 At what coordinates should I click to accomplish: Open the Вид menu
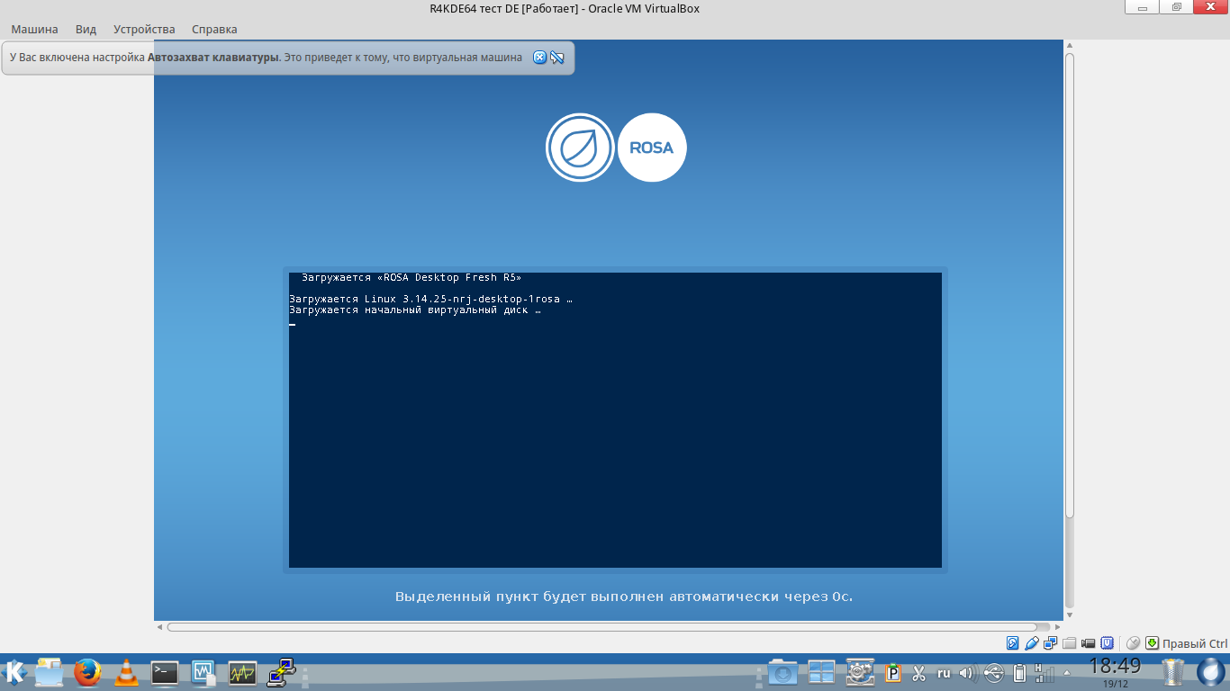tap(86, 29)
